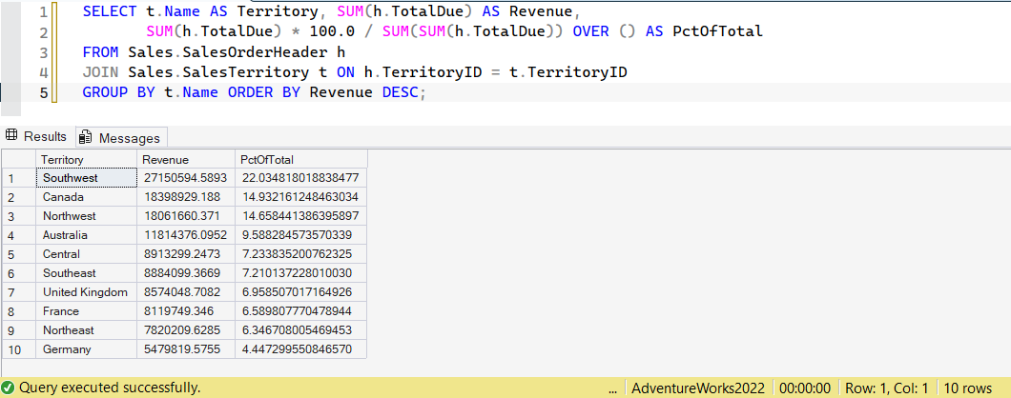1011x398 pixels.
Task: Click the ellipsis in the status bar
Action: (x=612, y=389)
